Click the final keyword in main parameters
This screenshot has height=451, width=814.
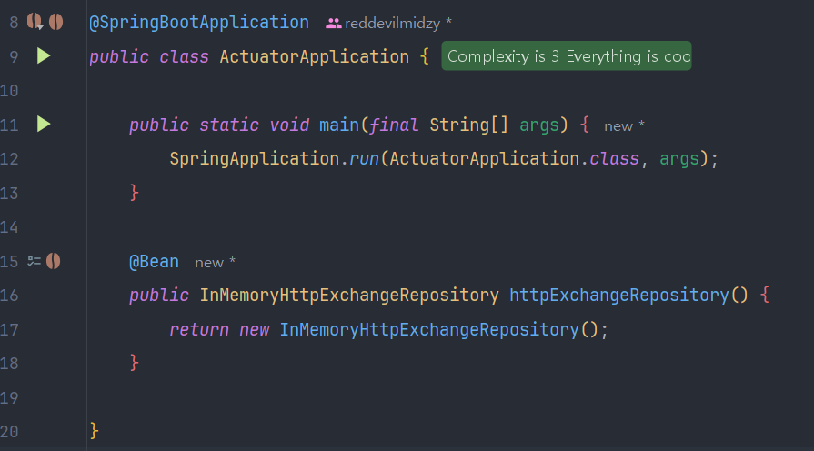394,125
